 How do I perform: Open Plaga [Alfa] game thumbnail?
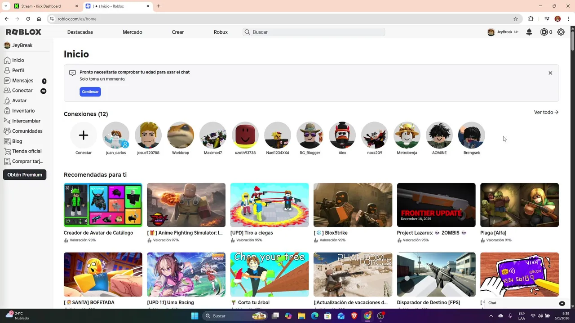tap(519, 205)
